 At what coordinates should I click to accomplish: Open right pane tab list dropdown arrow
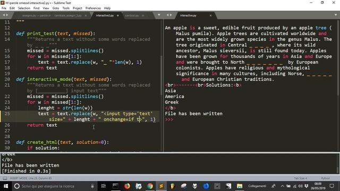(336, 15)
